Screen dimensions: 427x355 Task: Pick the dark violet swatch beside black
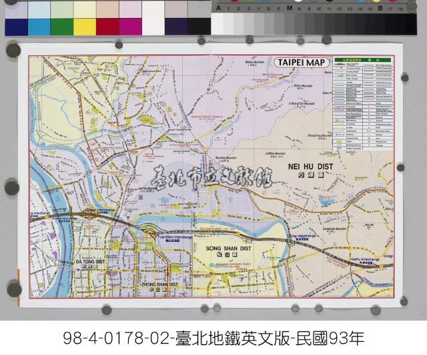176,27
